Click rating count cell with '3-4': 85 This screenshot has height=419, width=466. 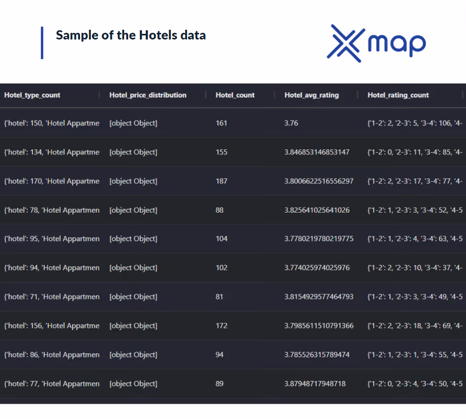(415, 152)
